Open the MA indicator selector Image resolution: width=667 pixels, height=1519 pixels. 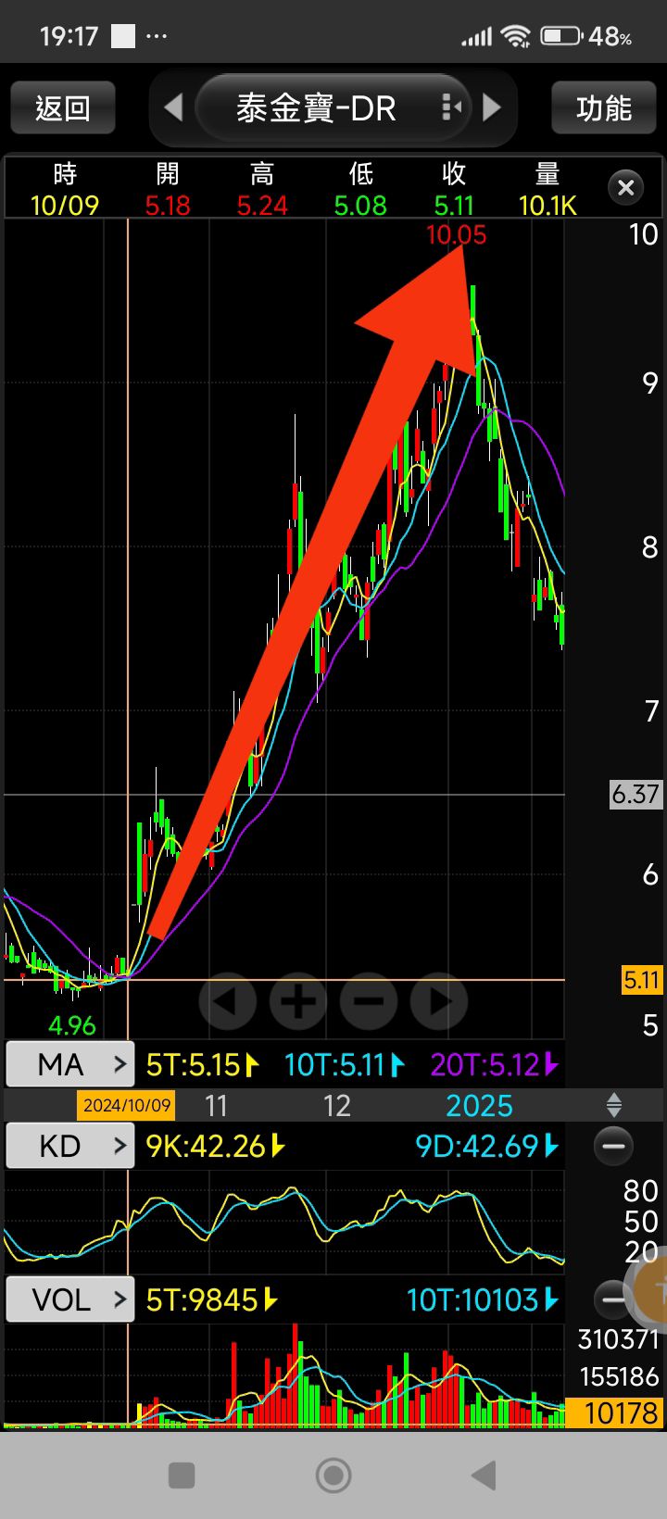70,1064
